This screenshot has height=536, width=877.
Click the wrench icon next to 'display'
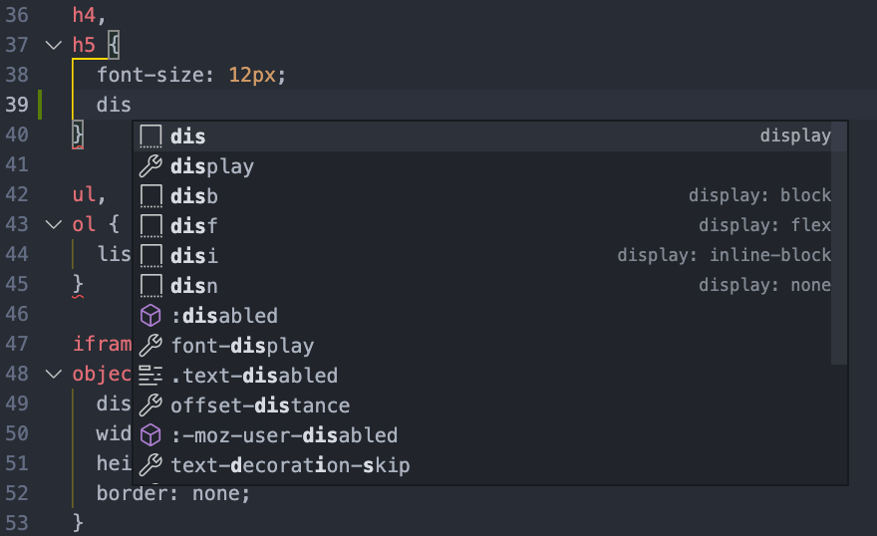tap(150, 166)
